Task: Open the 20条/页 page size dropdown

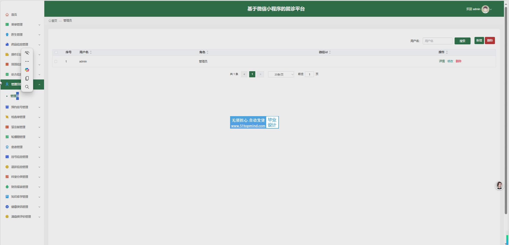Action: click(x=281, y=75)
